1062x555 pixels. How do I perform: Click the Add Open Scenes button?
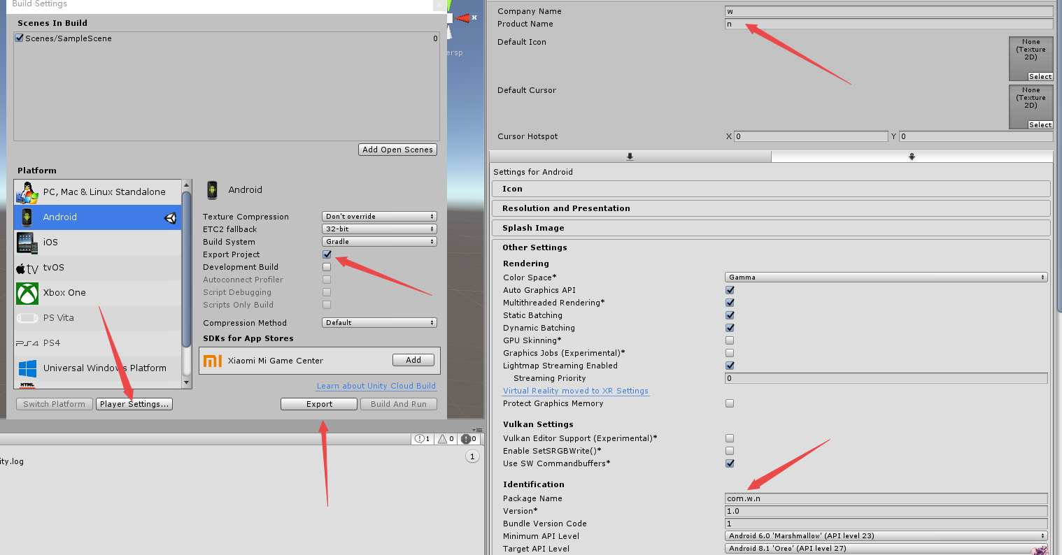tap(398, 150)
